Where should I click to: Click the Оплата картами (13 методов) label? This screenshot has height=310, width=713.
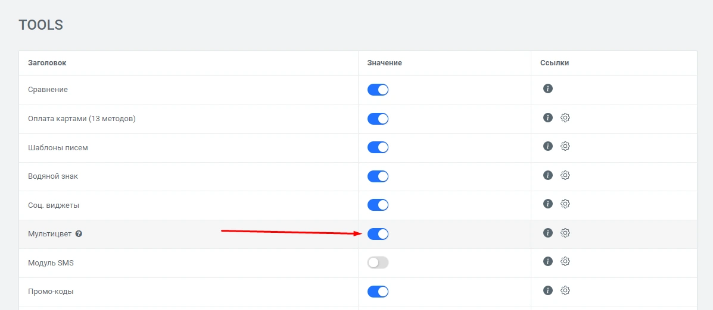coord(82,119)
